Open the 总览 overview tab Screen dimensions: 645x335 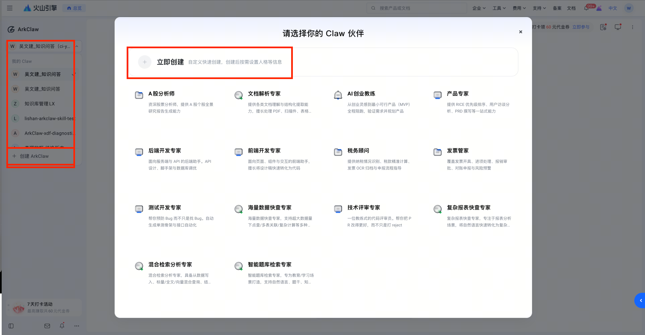(x=74, y=8)
